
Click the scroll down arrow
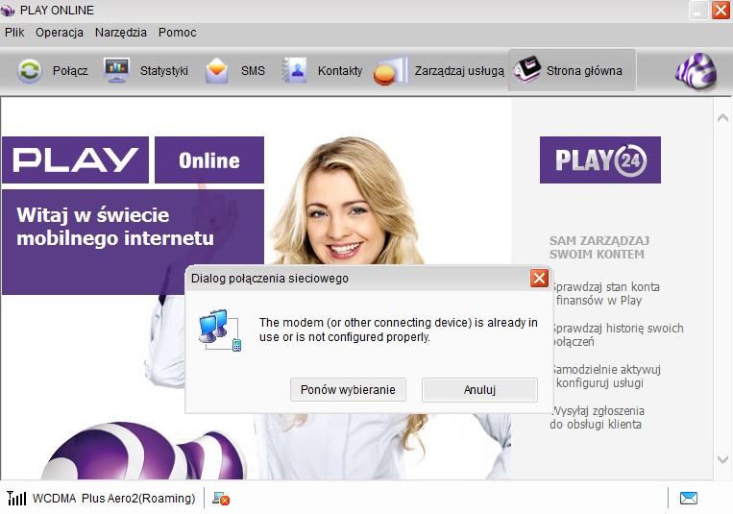click(722, 460)
